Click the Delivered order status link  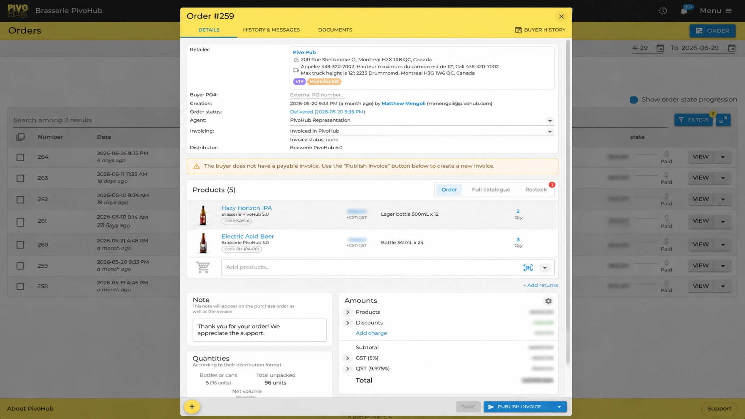pos(327,112)
